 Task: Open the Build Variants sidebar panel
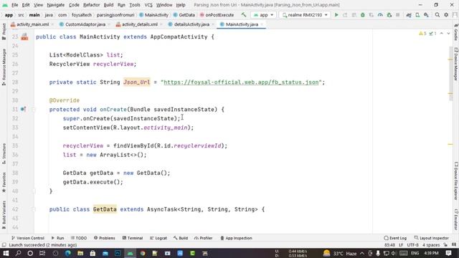4,214
